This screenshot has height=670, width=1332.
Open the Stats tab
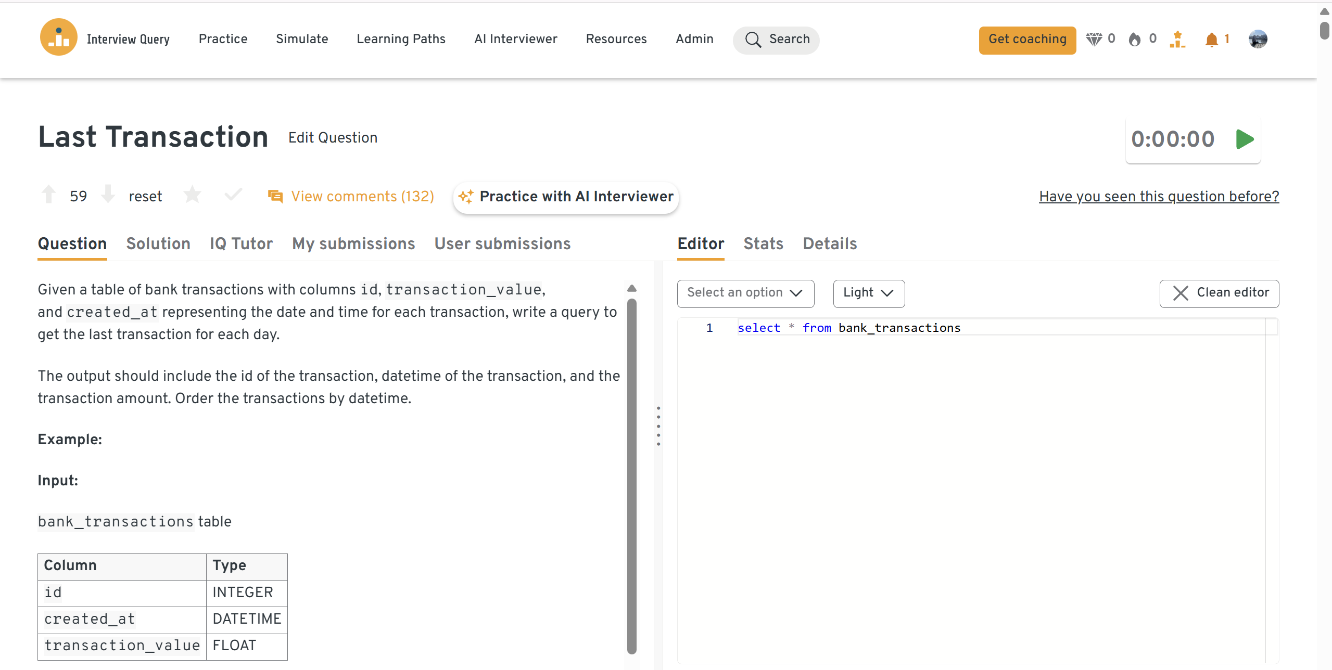point(763,244)
